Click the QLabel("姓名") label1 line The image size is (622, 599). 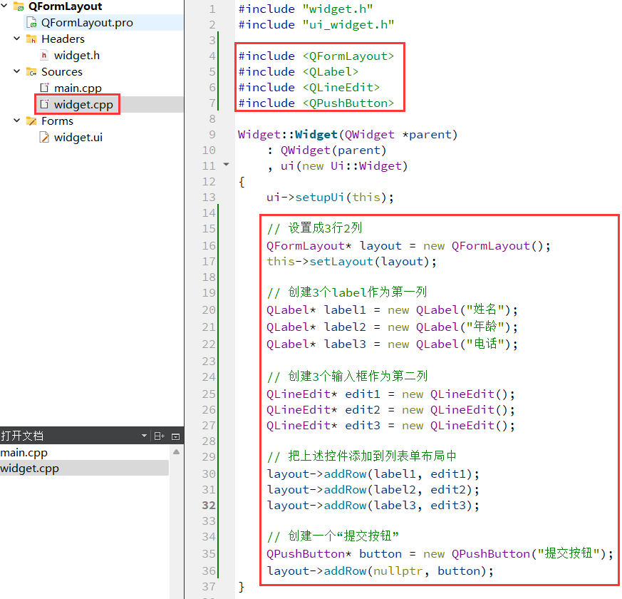click(x=392, y=309)
